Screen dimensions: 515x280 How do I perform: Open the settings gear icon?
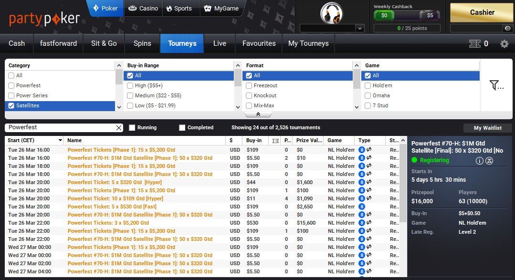click(504, 44)
